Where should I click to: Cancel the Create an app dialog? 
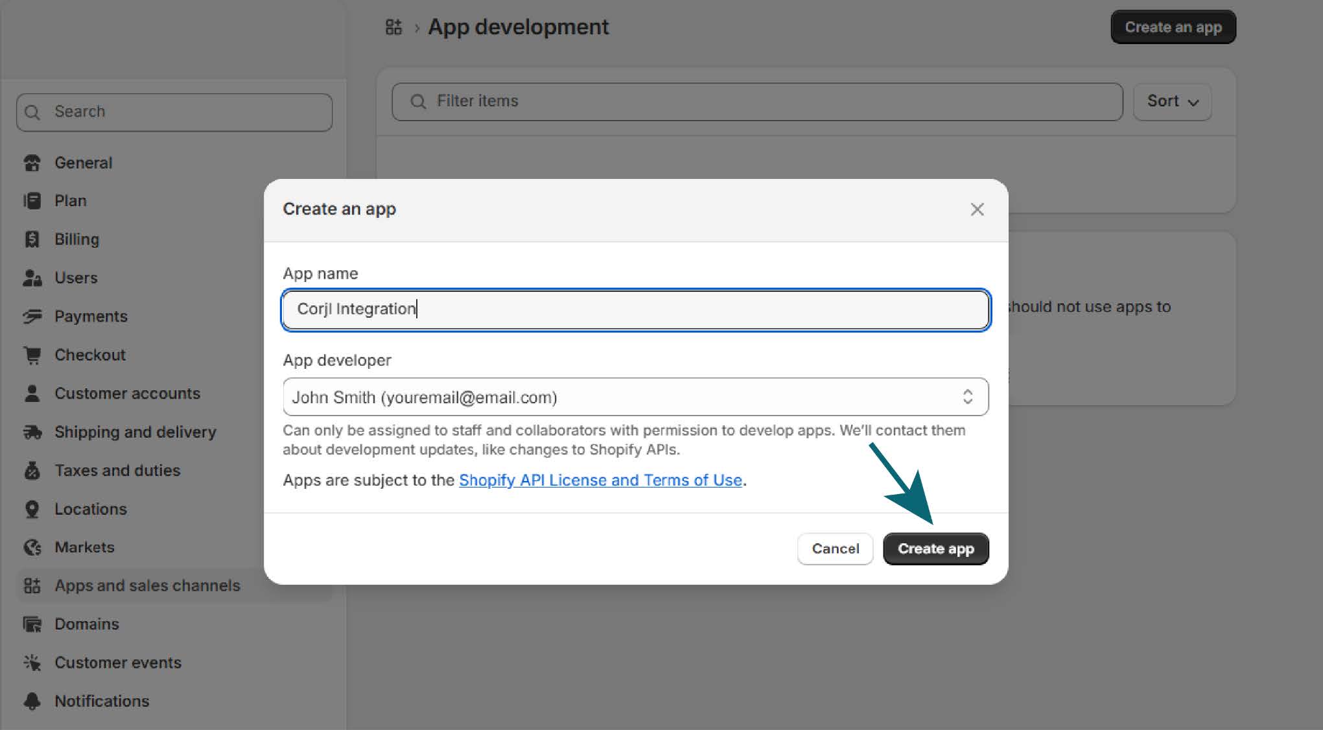click(x=835, y=549)
